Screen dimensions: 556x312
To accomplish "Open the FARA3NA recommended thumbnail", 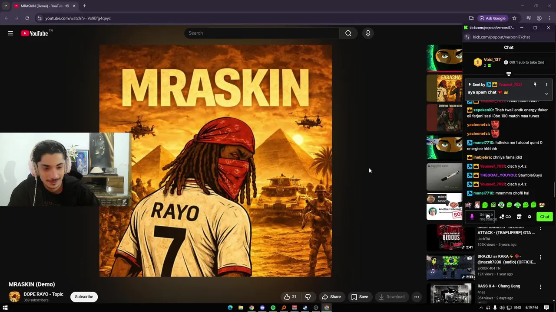I will [444, 88].
